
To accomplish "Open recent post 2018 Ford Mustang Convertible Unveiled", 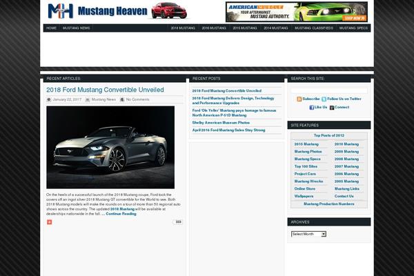I will [227, 91].
